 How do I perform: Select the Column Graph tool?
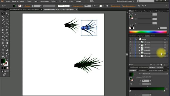tap(7, 50)
